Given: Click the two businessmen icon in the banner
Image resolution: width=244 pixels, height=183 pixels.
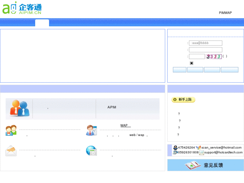Looking at the screenshot, I should coord(19,108).
